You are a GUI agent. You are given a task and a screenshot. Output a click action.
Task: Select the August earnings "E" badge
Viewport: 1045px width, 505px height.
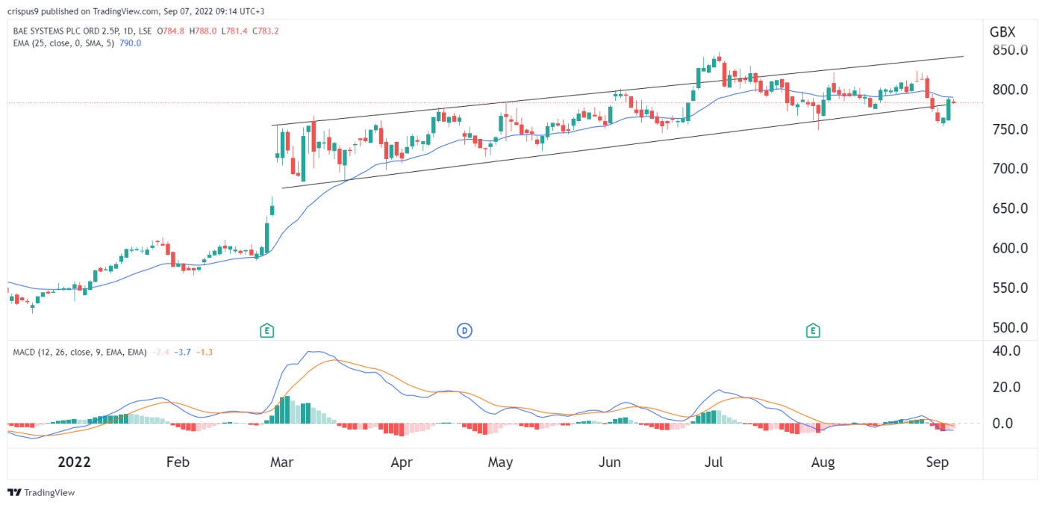814,329
